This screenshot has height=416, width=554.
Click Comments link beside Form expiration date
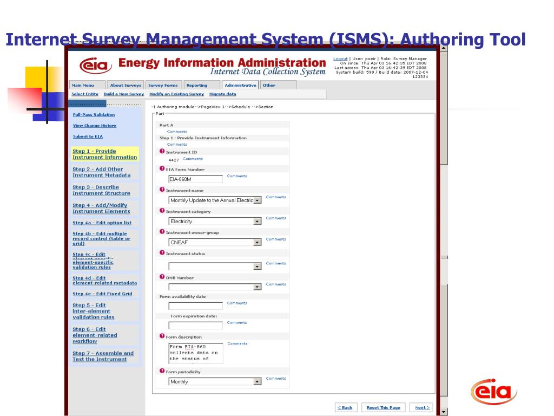(x=237, y=323)
